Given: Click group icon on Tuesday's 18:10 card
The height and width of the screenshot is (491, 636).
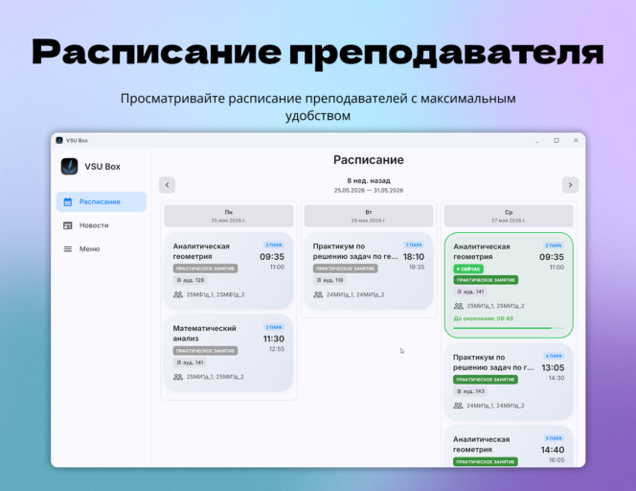Looking at the screenshot, I should 318,294.
